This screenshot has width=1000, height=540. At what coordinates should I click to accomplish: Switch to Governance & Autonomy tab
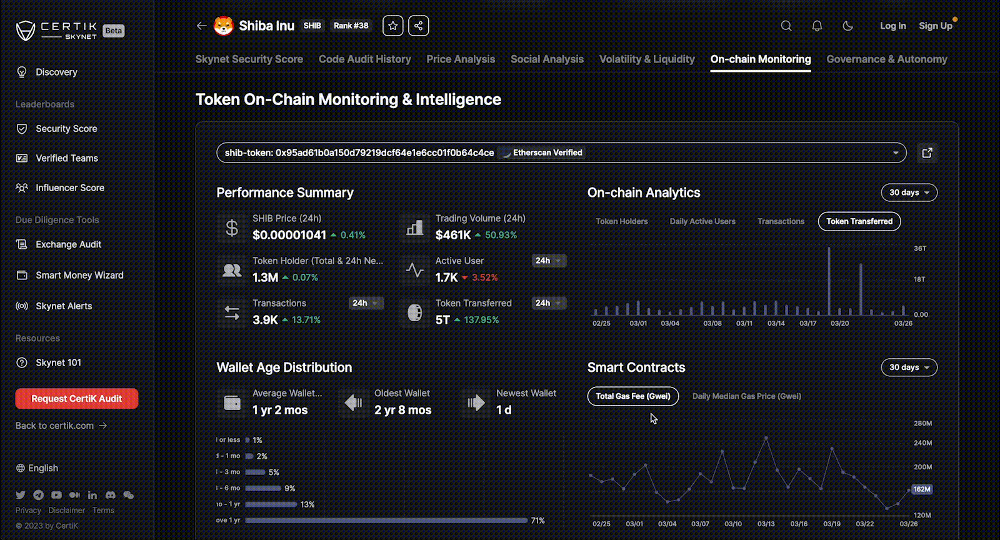click(887, 59)
